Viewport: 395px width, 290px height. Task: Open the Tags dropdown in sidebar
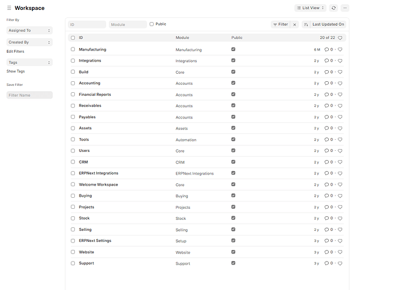click(x=30, y=62)
